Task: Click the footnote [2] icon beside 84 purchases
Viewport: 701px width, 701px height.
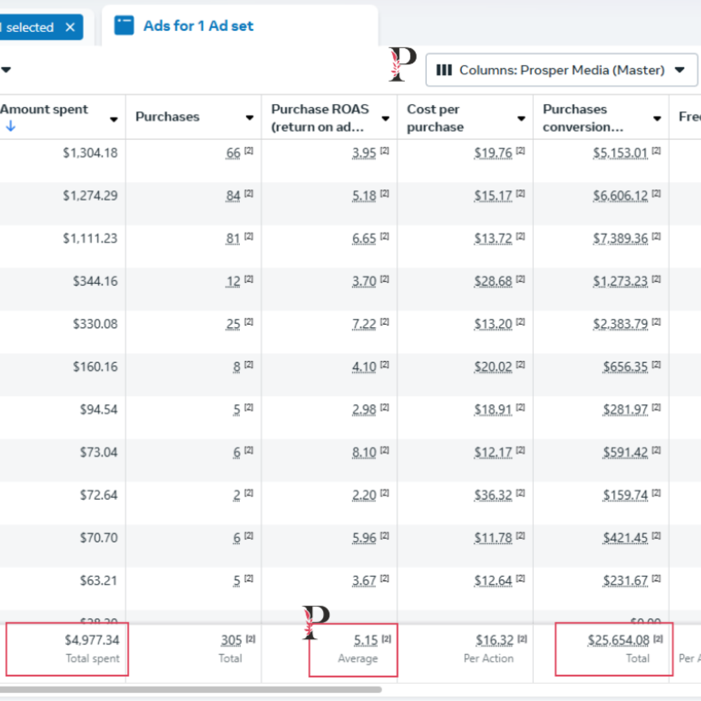Action: pos(249,194)
